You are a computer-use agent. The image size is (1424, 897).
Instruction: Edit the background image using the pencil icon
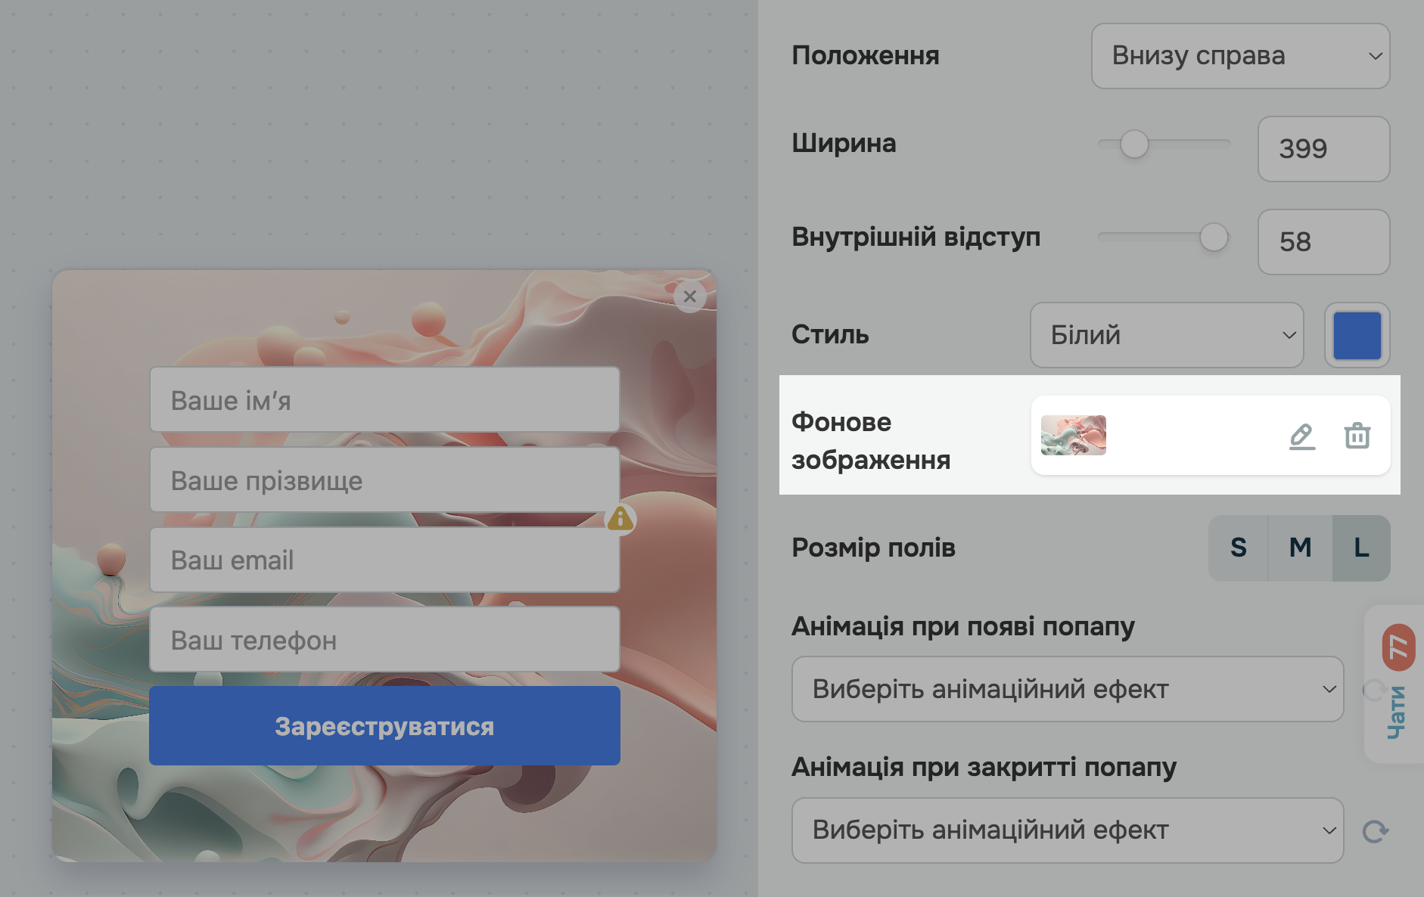(1303, 436)
